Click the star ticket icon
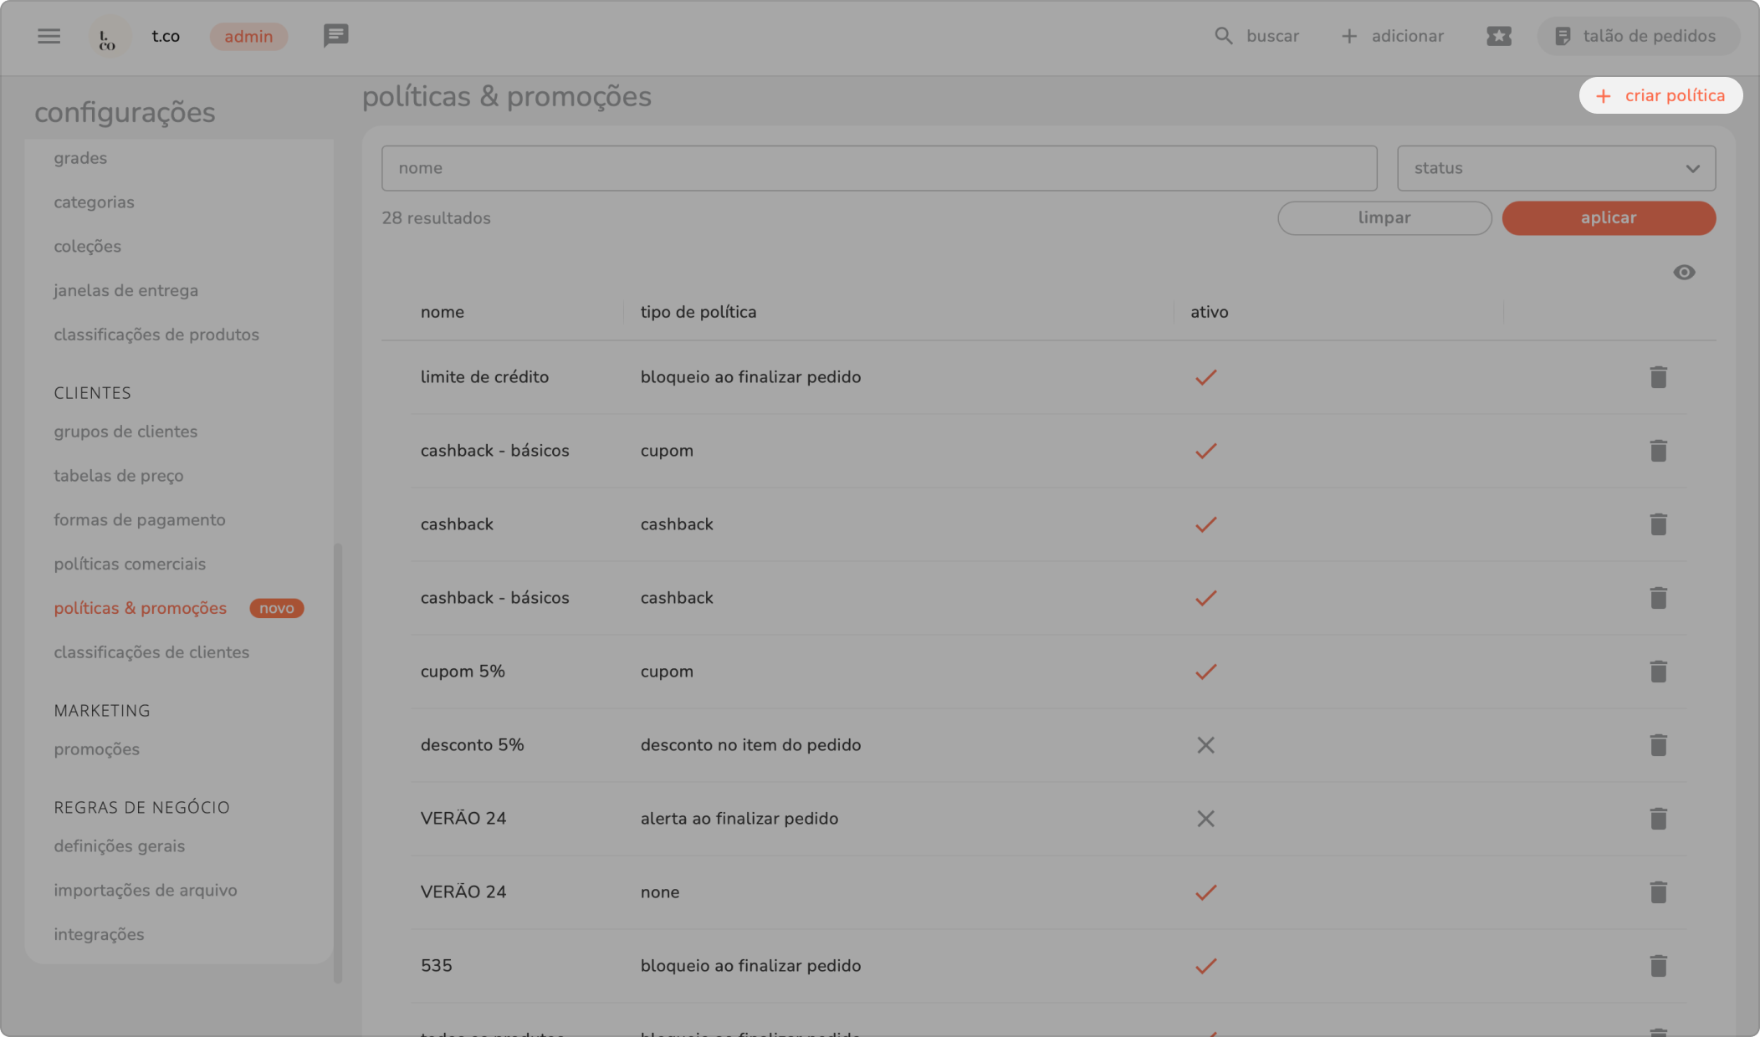This screenshot has height=1037, width=1760. pyautogui.click(x=1498, y=36)
